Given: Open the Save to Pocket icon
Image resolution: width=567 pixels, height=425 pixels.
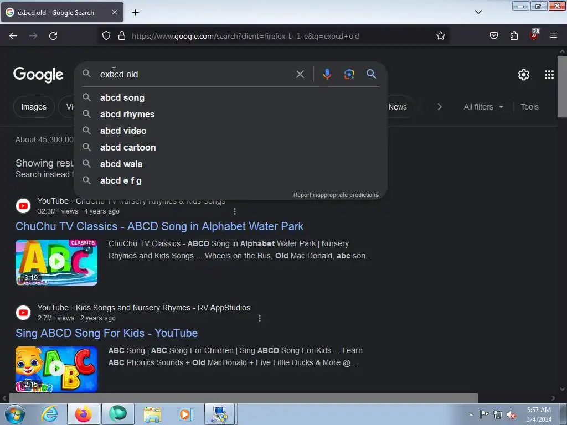Looking at the screenshot, I should click(x=493, y=36).
